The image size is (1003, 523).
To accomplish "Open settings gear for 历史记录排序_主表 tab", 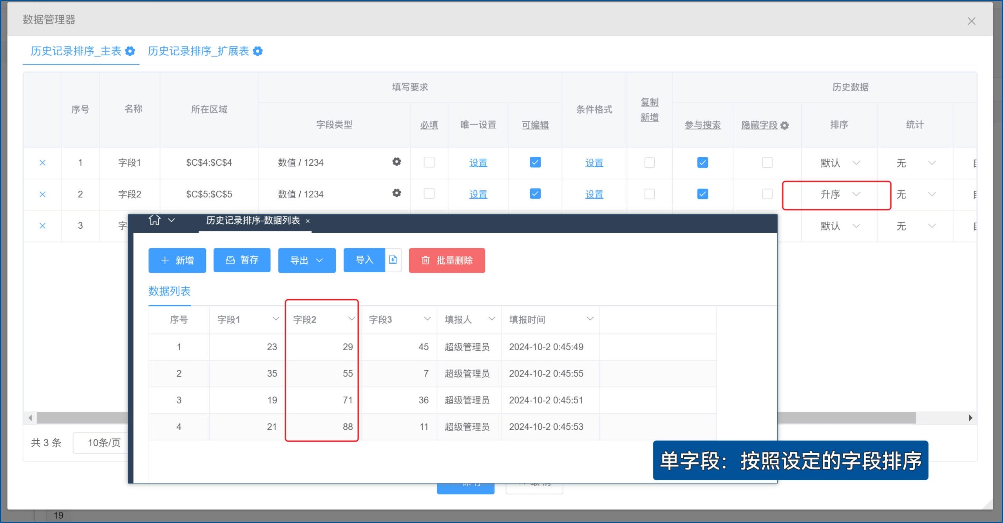I will (130, 51).
